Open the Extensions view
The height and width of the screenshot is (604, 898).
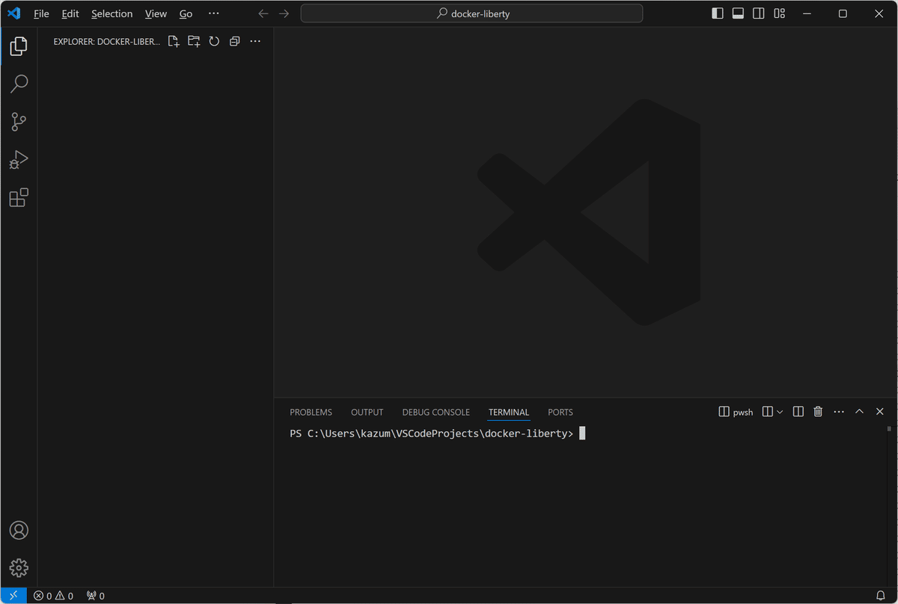(19, 198)
